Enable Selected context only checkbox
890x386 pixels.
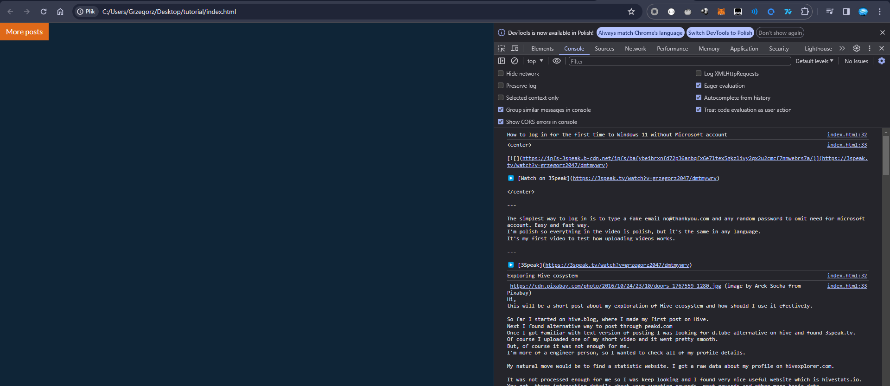pos(501,97)
